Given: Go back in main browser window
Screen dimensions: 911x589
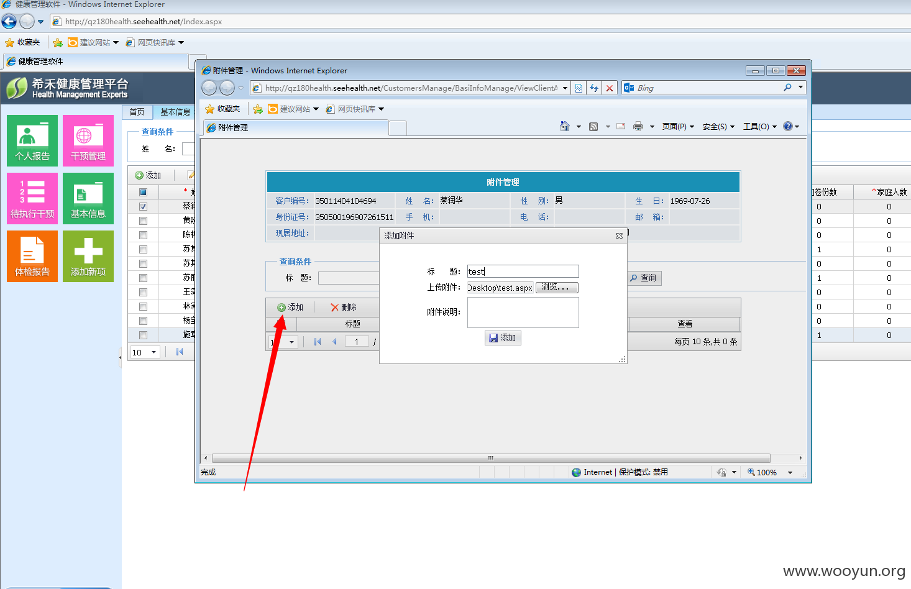Looking at the screenshot, I should 9,22.
